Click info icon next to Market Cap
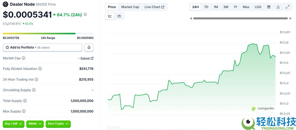 (24, 58)
